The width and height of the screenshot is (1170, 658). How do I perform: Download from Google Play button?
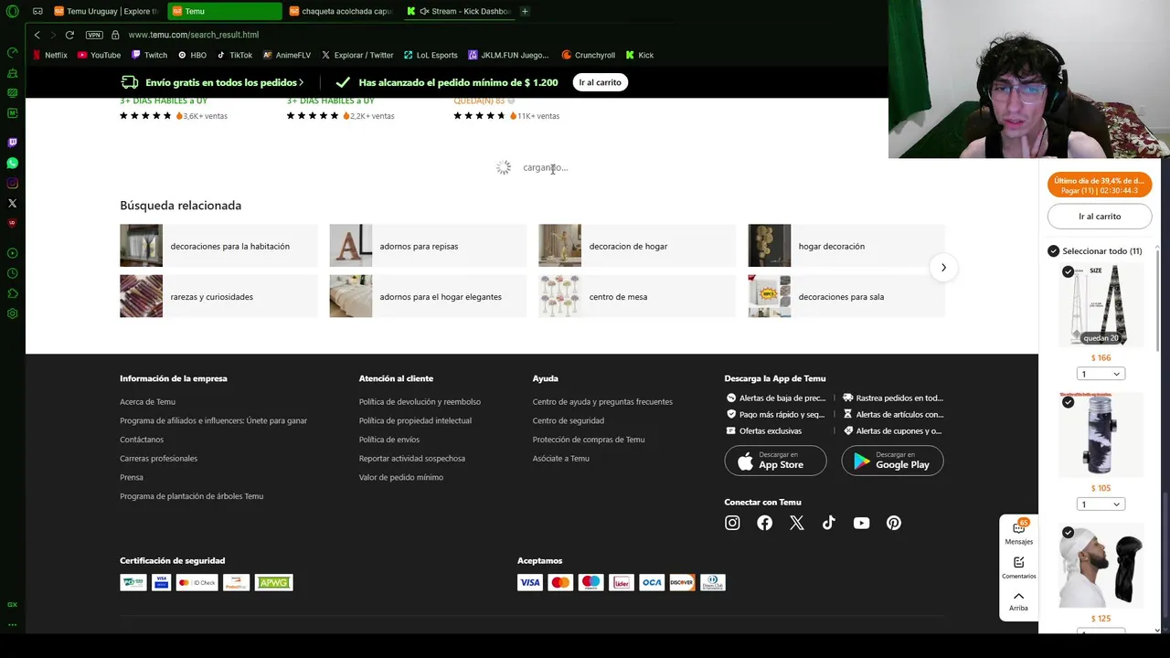point(892,461)
